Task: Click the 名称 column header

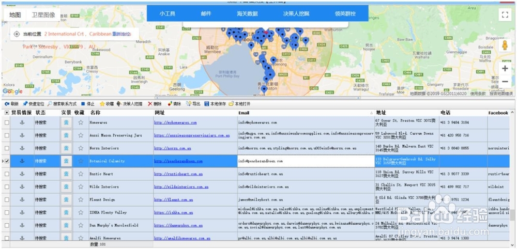Action: click(x=95, y=113)
